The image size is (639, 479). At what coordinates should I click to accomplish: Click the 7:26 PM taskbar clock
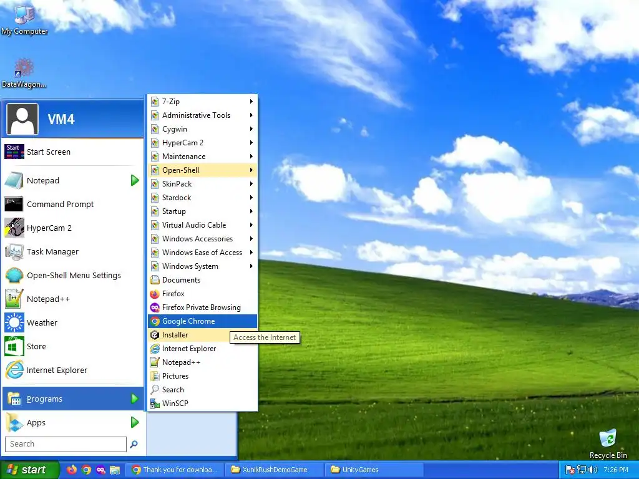coord(616,470)
